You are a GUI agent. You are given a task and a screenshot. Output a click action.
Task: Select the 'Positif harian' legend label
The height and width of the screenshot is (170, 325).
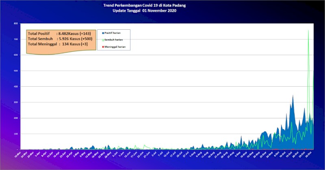113,33
